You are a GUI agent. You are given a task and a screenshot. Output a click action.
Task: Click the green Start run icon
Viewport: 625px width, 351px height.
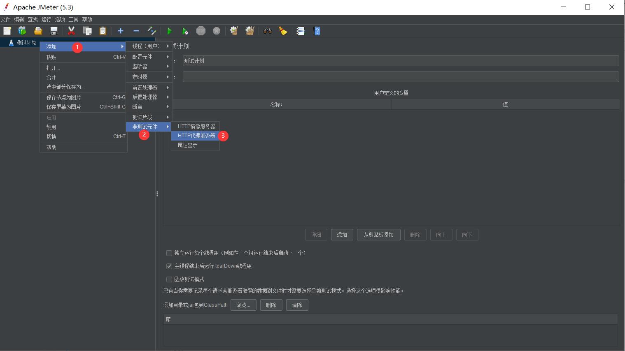(x=169, y=31)
